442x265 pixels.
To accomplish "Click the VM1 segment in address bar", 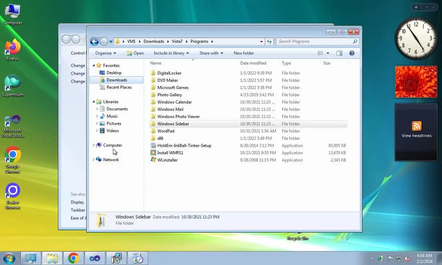I will tap(131, 41).
